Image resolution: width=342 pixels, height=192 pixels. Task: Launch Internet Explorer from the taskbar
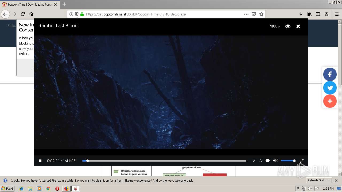pos(21,189)
